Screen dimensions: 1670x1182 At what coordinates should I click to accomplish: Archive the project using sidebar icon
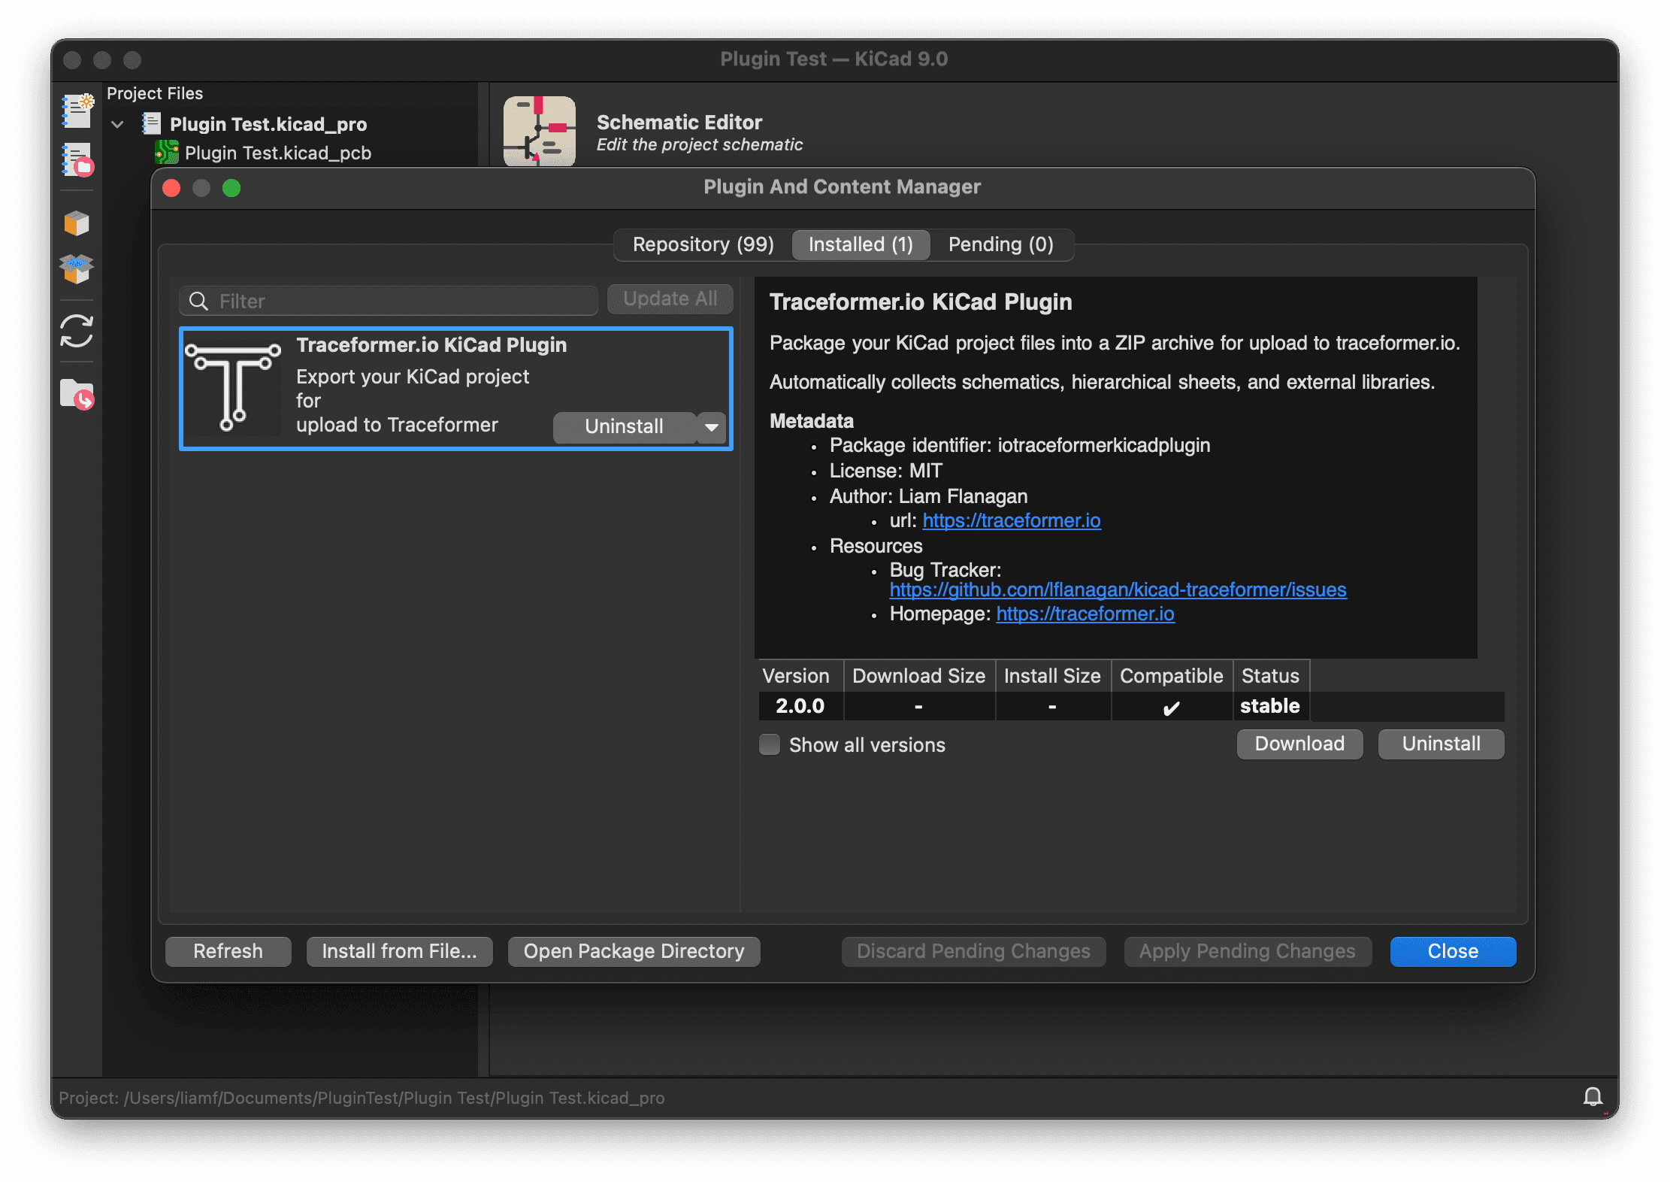pos(76,223)
